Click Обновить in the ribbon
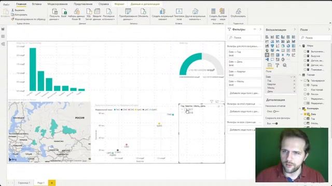The image size is (332, 186). point(143,13)
